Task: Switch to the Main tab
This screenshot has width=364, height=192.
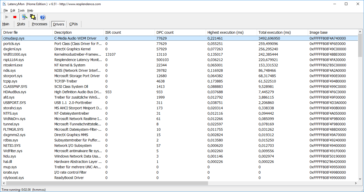Action: (x=6, y=24)
